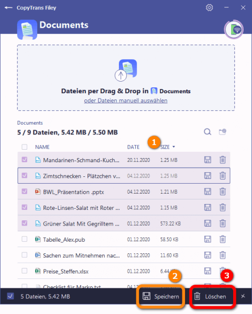This screenshot has height=314, width=252.
Task: Delete the Rote-Linsen-Salat file
Action: tap(223, 207)
